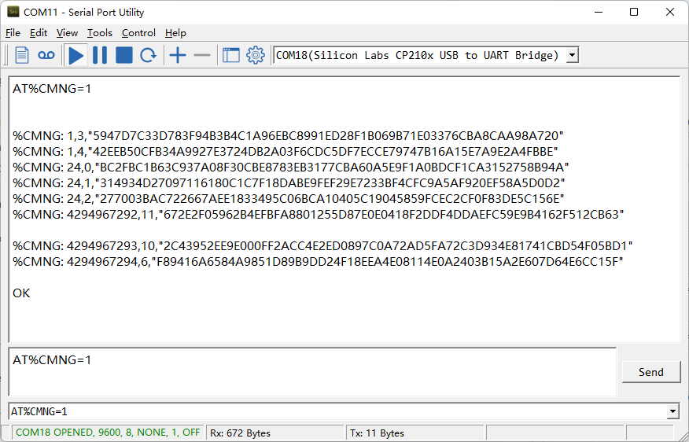The width and height of the screenshot is (689, 442).
Task: Stop the serial port with square icon
Action: coord(124,55)
